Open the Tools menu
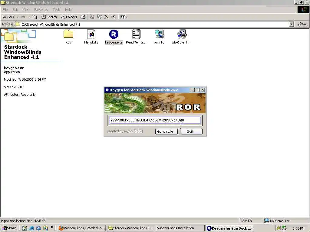 point(57,10)
